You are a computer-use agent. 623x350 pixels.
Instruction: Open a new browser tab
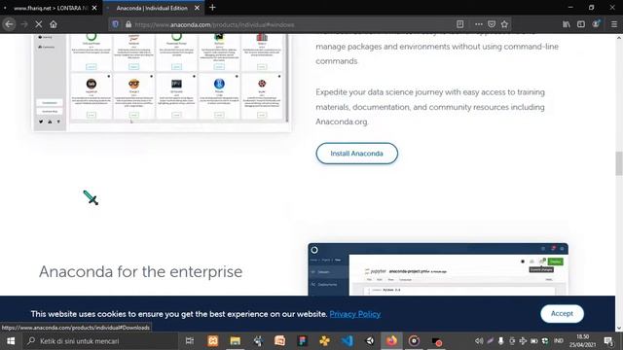212,8
